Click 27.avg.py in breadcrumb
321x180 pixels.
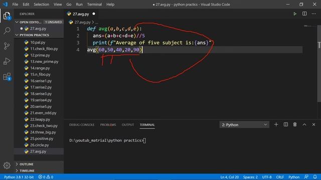[x=82, y=22]
